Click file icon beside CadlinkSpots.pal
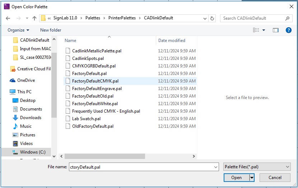The height and width of the screenshot is (188, 298). point(67,58)
